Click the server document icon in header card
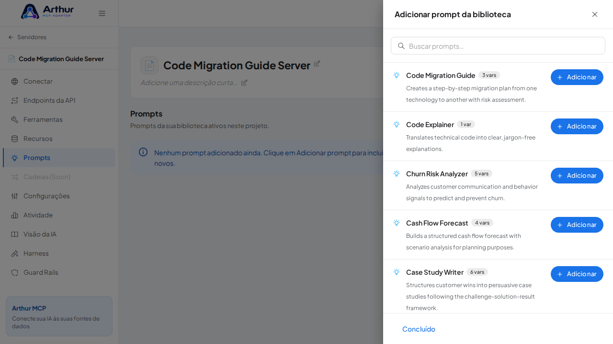613x344 pixels. (x=149, y=65)
